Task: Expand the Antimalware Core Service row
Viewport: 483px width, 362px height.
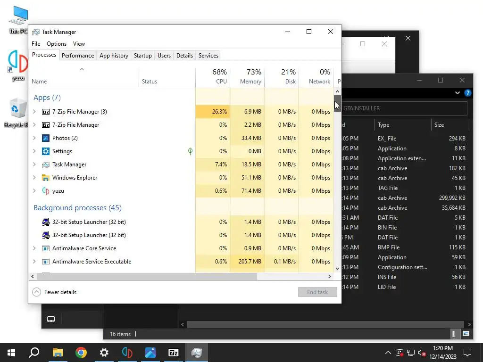Action: (x=34, y=248)
